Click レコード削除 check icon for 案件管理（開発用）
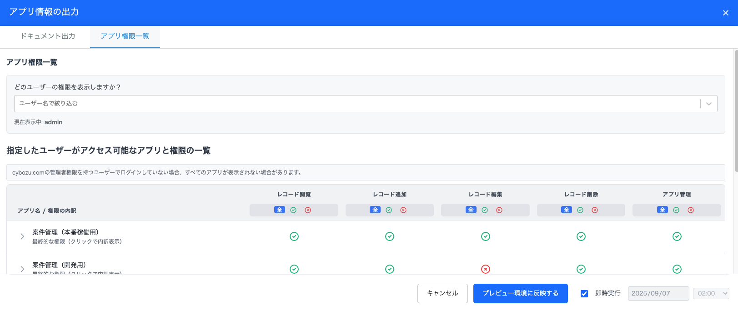 581,269
